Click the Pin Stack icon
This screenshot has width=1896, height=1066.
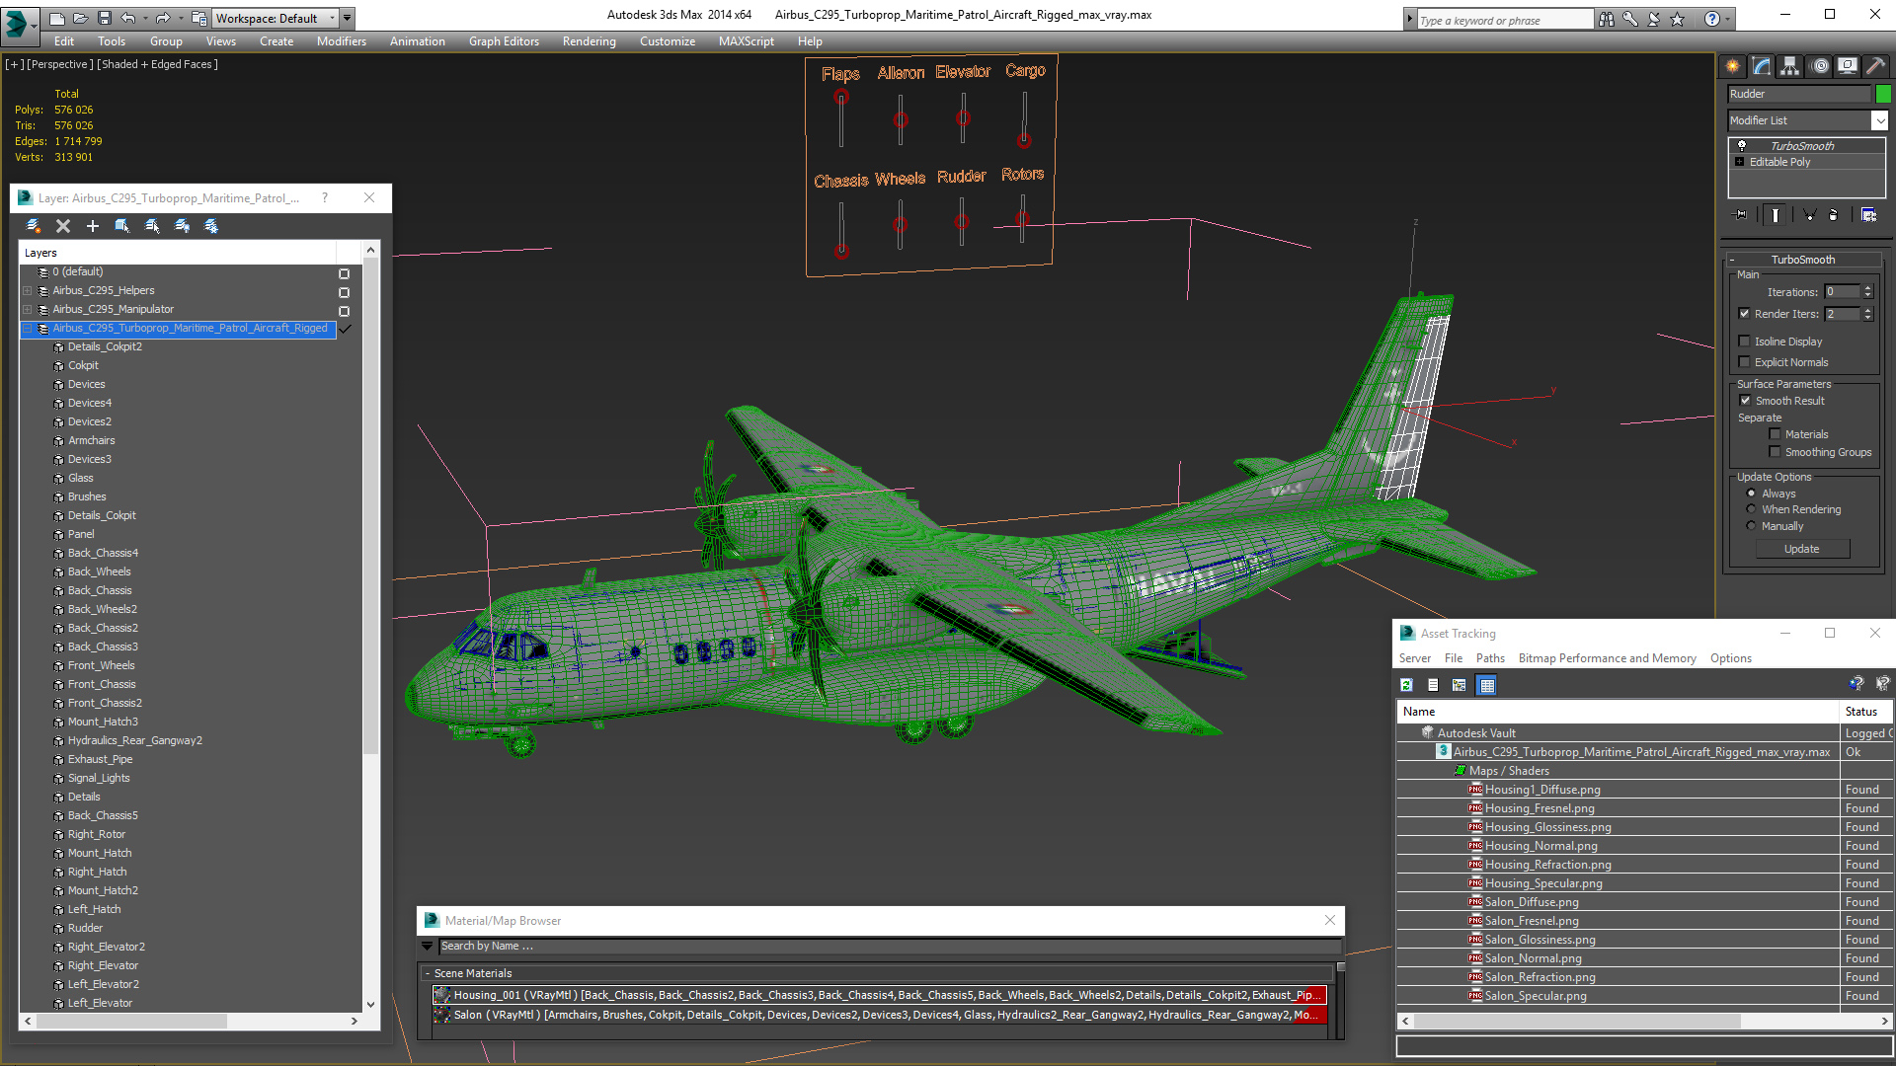[x=1741, y=215]
